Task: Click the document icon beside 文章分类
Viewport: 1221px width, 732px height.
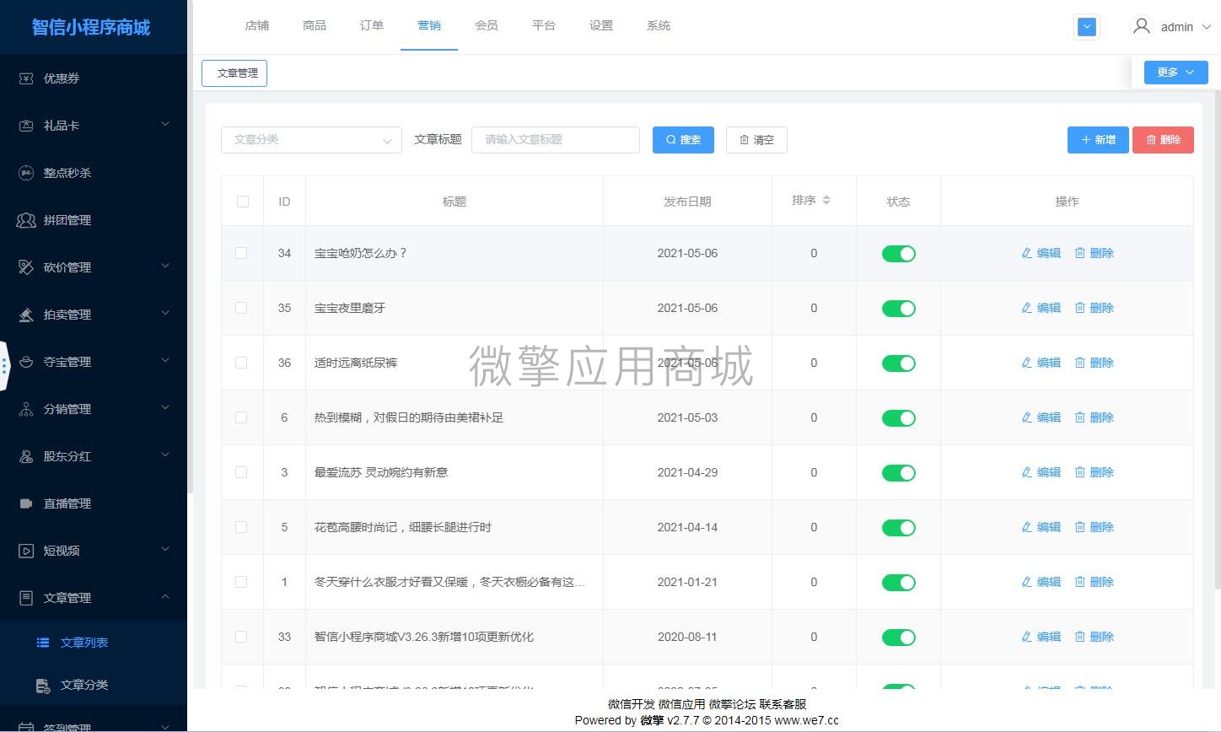Action: coord(43,685)
